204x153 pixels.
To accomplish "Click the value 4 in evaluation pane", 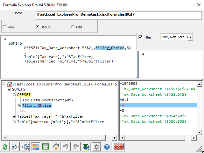I will click(143, 54).
